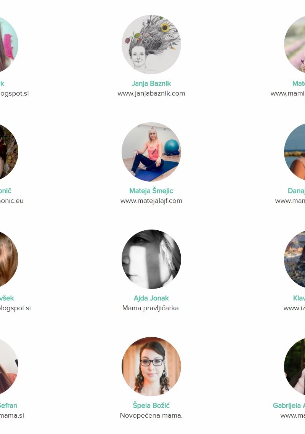
Task: Visit www.janjabaznik.com link
Action: click(x=151, y=94)
